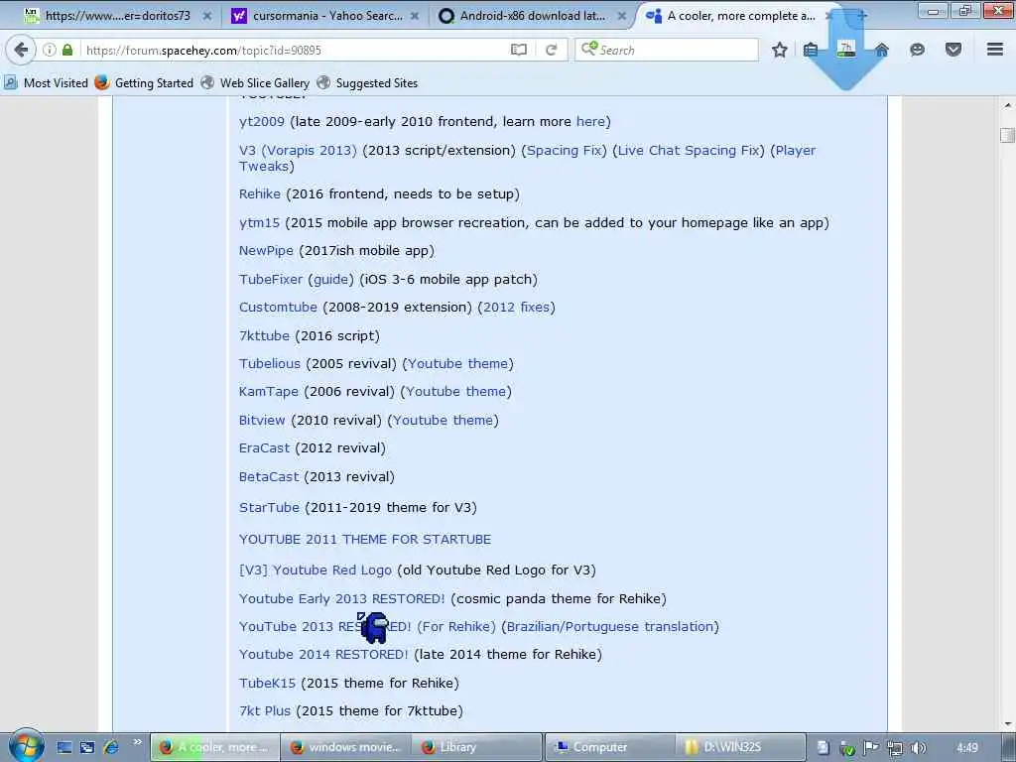This screenshot has height=762, width=1016.
Task: Open the BetaCast link
Action: pyautogui.click(x=269, y=476)
